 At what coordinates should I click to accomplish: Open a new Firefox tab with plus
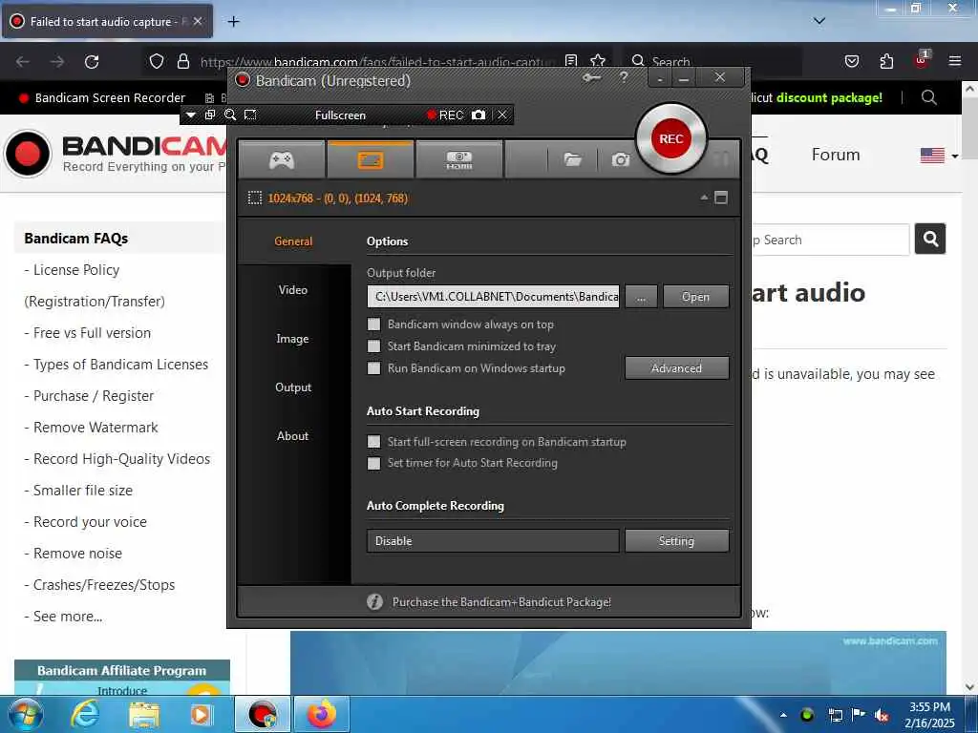pyautogui.click(x=233, y=22)
